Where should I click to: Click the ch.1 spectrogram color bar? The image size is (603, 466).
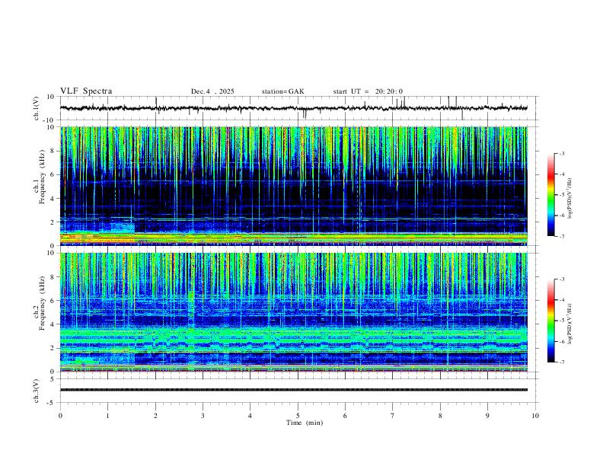(x=550, y=195)
